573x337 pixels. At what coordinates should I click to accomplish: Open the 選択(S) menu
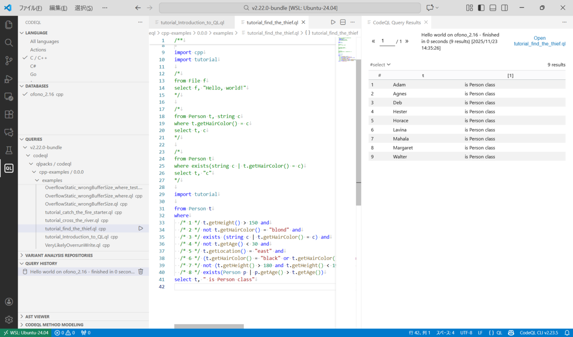click(x=84, y=8)
